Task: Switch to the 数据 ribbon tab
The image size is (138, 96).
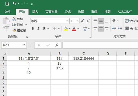Action: 81,12
